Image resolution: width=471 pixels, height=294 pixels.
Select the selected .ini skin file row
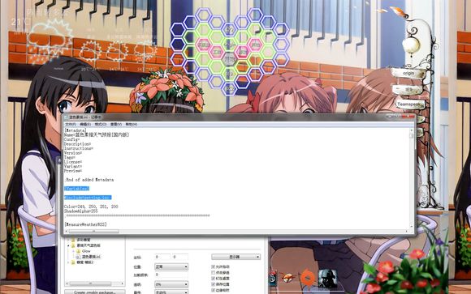coord(89,257)
